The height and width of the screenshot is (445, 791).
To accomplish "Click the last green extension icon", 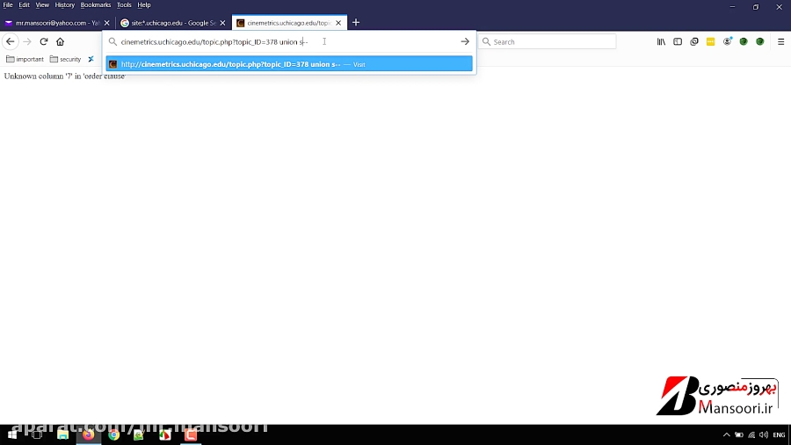I will 760,42.
